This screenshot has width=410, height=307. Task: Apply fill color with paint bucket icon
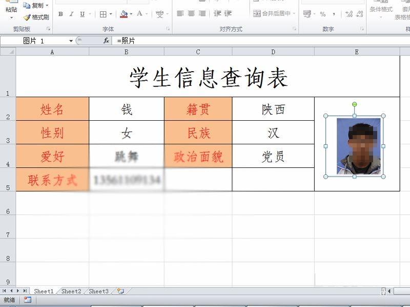pyautogui.click(x=124, y=13)
